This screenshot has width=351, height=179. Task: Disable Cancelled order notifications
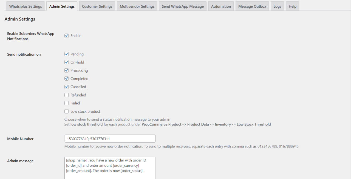(66, 87)
